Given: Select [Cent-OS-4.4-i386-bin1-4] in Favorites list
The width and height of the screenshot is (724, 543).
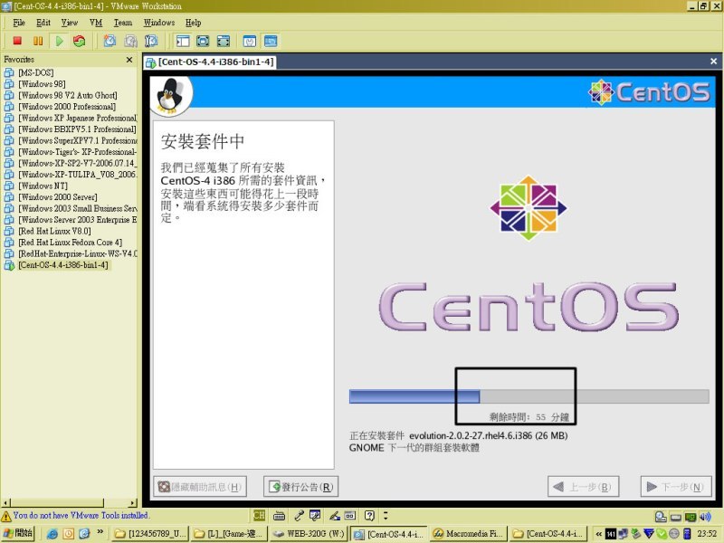Looking at the screenshot, I should [63, 265].
